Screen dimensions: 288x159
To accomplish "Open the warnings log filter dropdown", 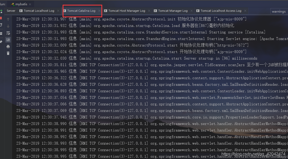I will tap(279, 11).
